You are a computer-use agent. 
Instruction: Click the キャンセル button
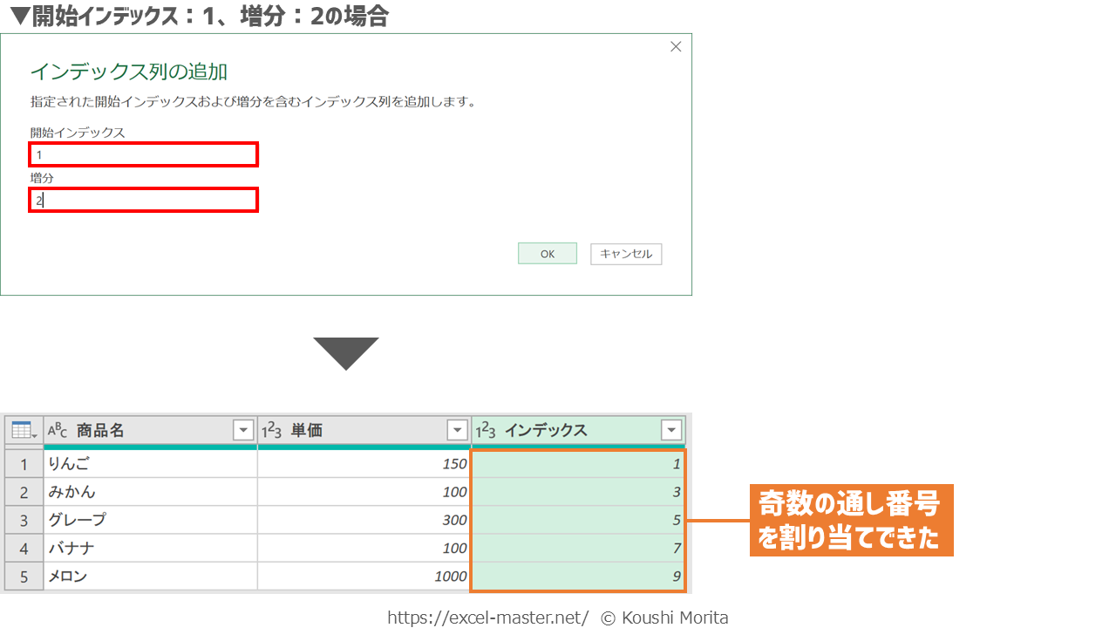click(x=626, y=254)
